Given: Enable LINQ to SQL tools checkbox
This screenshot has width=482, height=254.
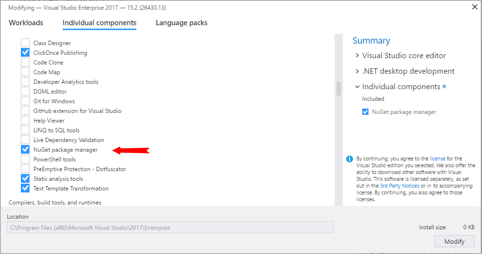Looking at the screenshot, I should 25,130.
